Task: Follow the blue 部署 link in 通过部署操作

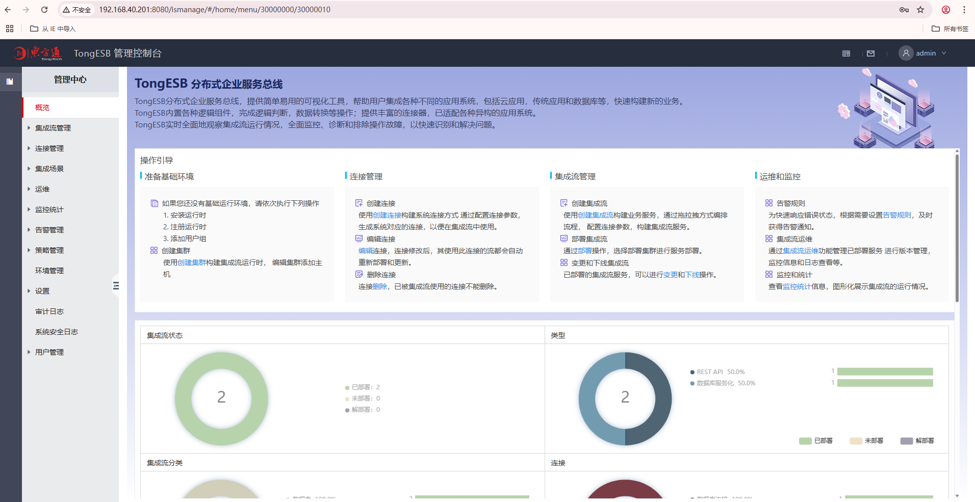Action: point(585,251)
